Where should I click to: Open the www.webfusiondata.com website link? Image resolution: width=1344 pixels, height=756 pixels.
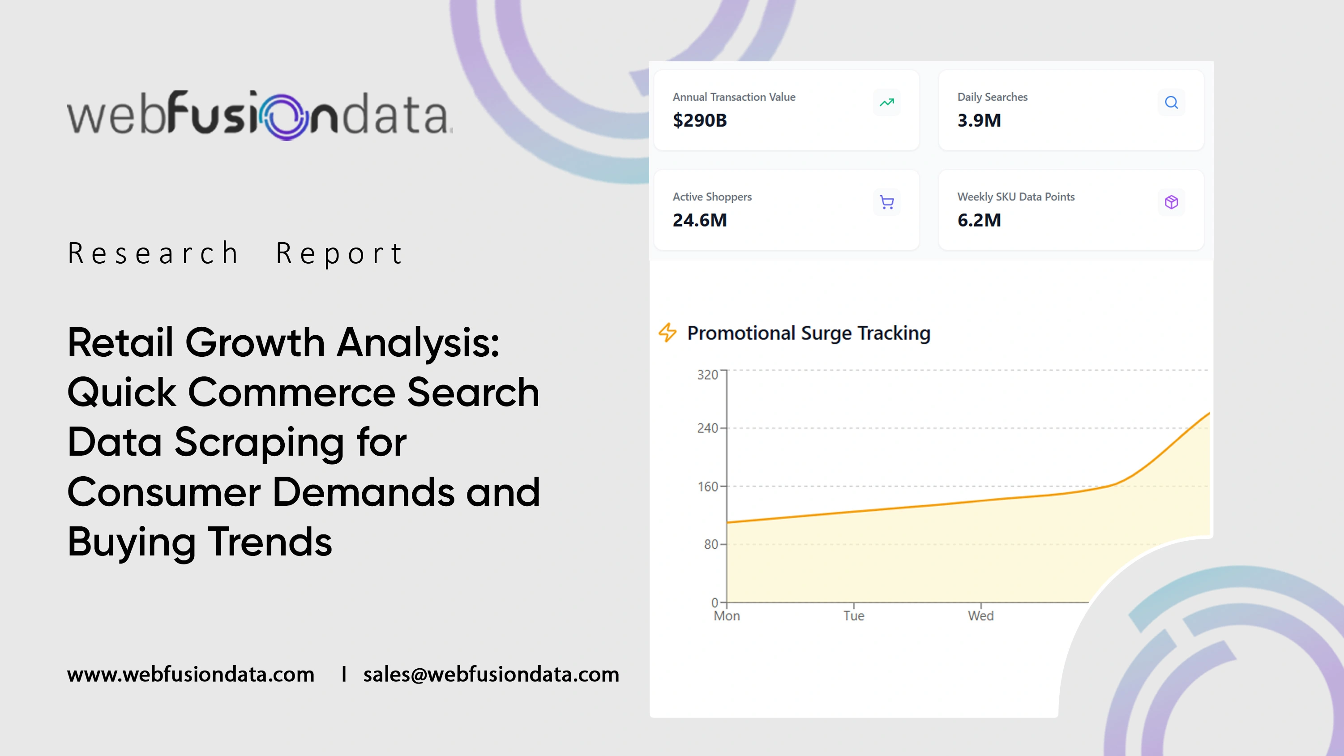191,674
